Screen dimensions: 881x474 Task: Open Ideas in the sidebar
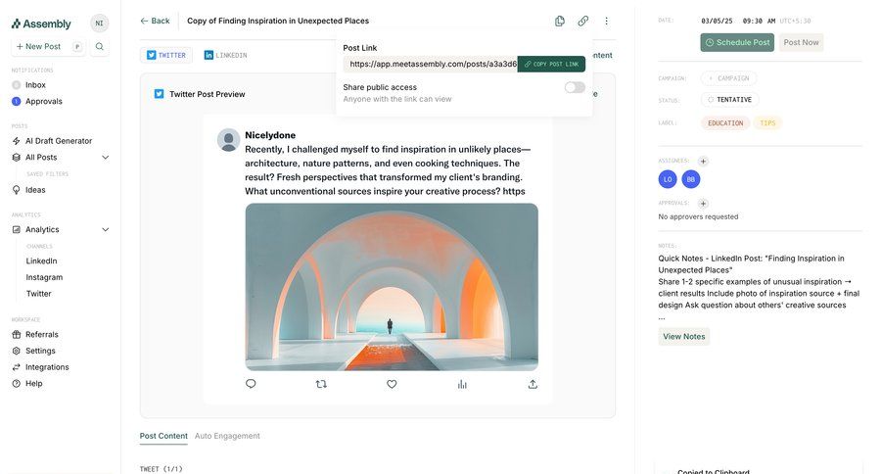point(35,190)
